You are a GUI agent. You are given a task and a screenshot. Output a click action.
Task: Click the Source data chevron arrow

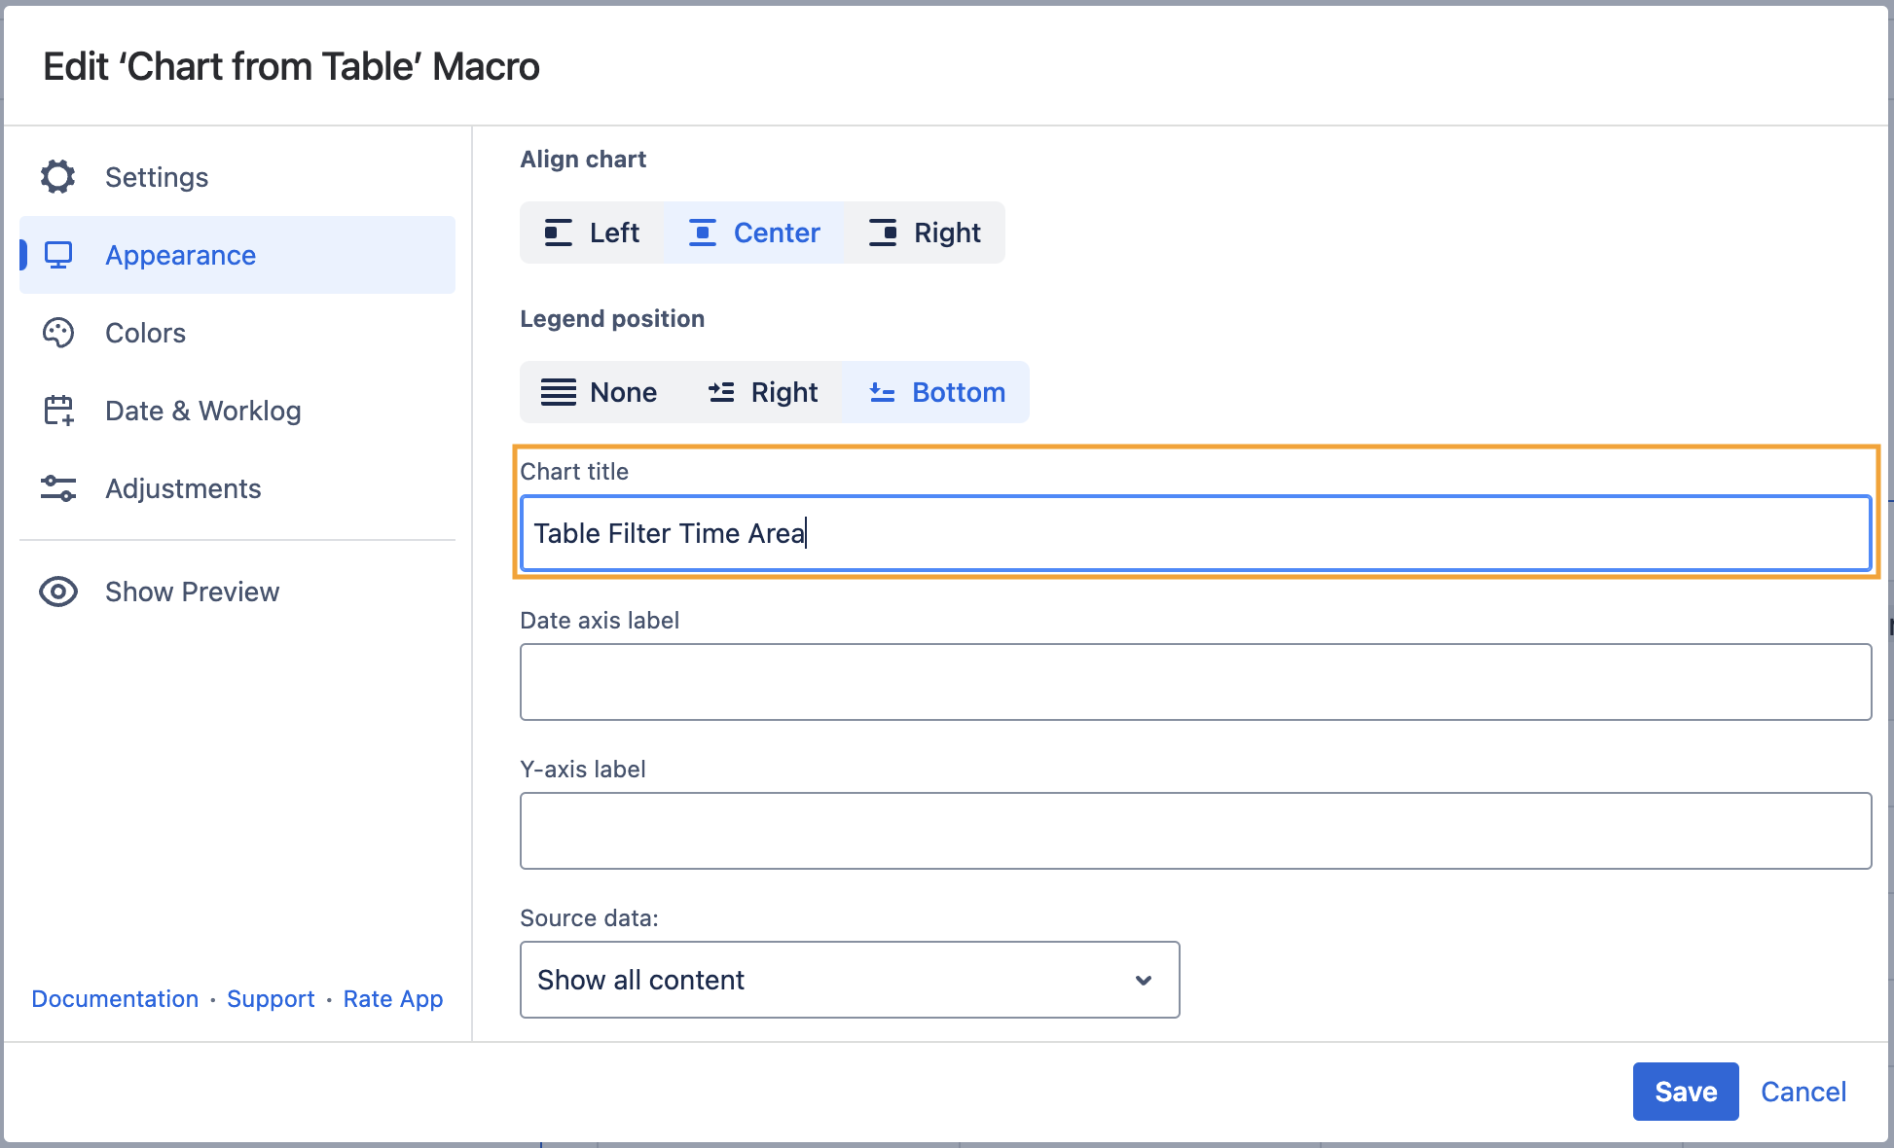[1144, 980]
